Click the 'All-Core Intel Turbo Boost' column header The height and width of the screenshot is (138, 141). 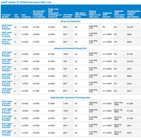(39, 14)
